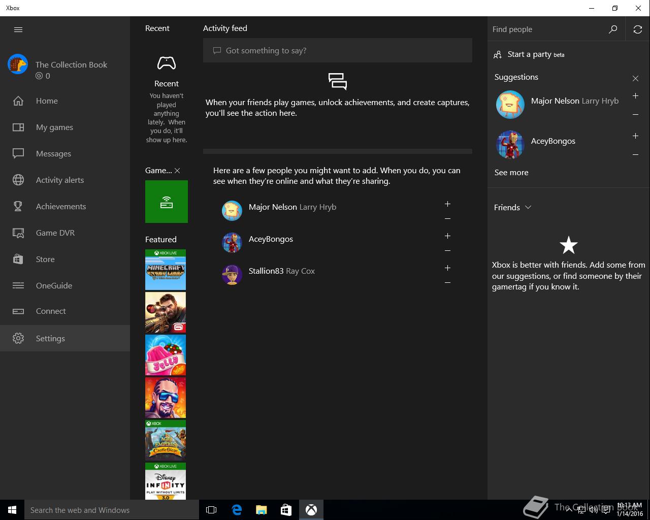Open File Explorer from taskbar
The image size is (650, 520).
pyautogui.click(x=262, y=510)
